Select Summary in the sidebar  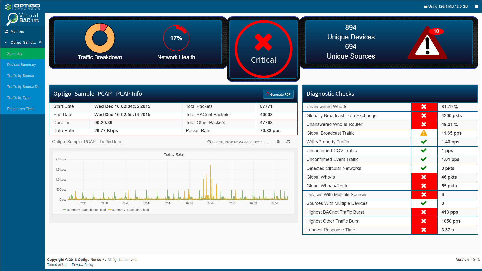pos(23,53)
